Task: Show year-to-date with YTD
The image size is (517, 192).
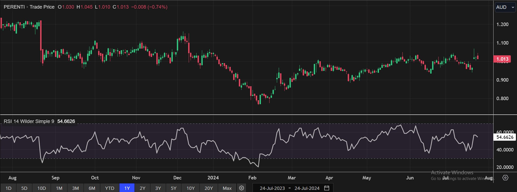Action: (110, 188)
